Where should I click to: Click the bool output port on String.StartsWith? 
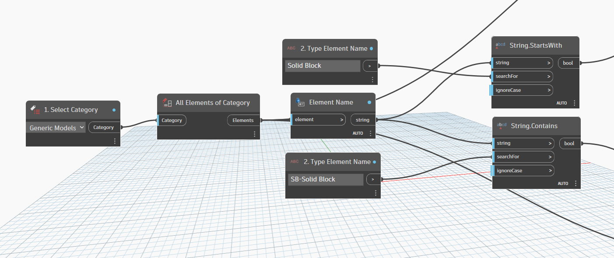[x=568, y=63]
